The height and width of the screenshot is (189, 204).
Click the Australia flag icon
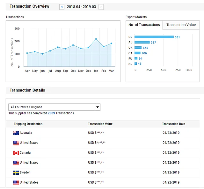tap(16, 133)
